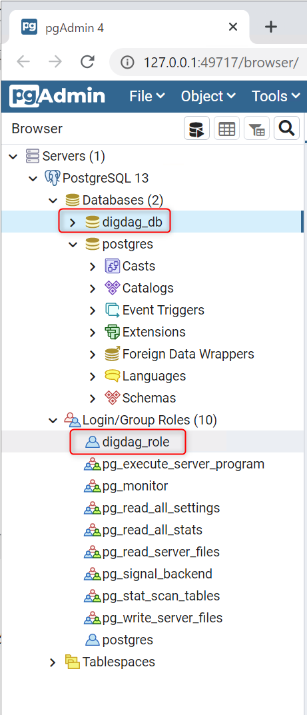Click the Servers group icon

33,157
